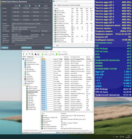Collapse the Тесты tree node
Image resolution: width=132 pixels, height=139 pixels.
pyautogui.click(x=23, y=85)
